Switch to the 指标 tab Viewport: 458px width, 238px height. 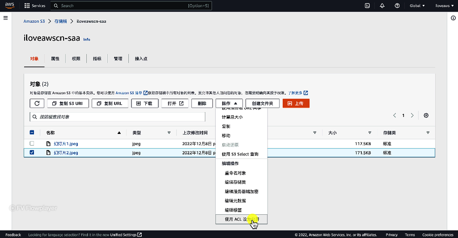point(97,58)
